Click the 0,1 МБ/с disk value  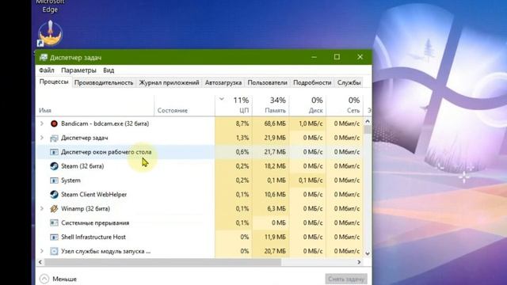(x=311, y=180)
